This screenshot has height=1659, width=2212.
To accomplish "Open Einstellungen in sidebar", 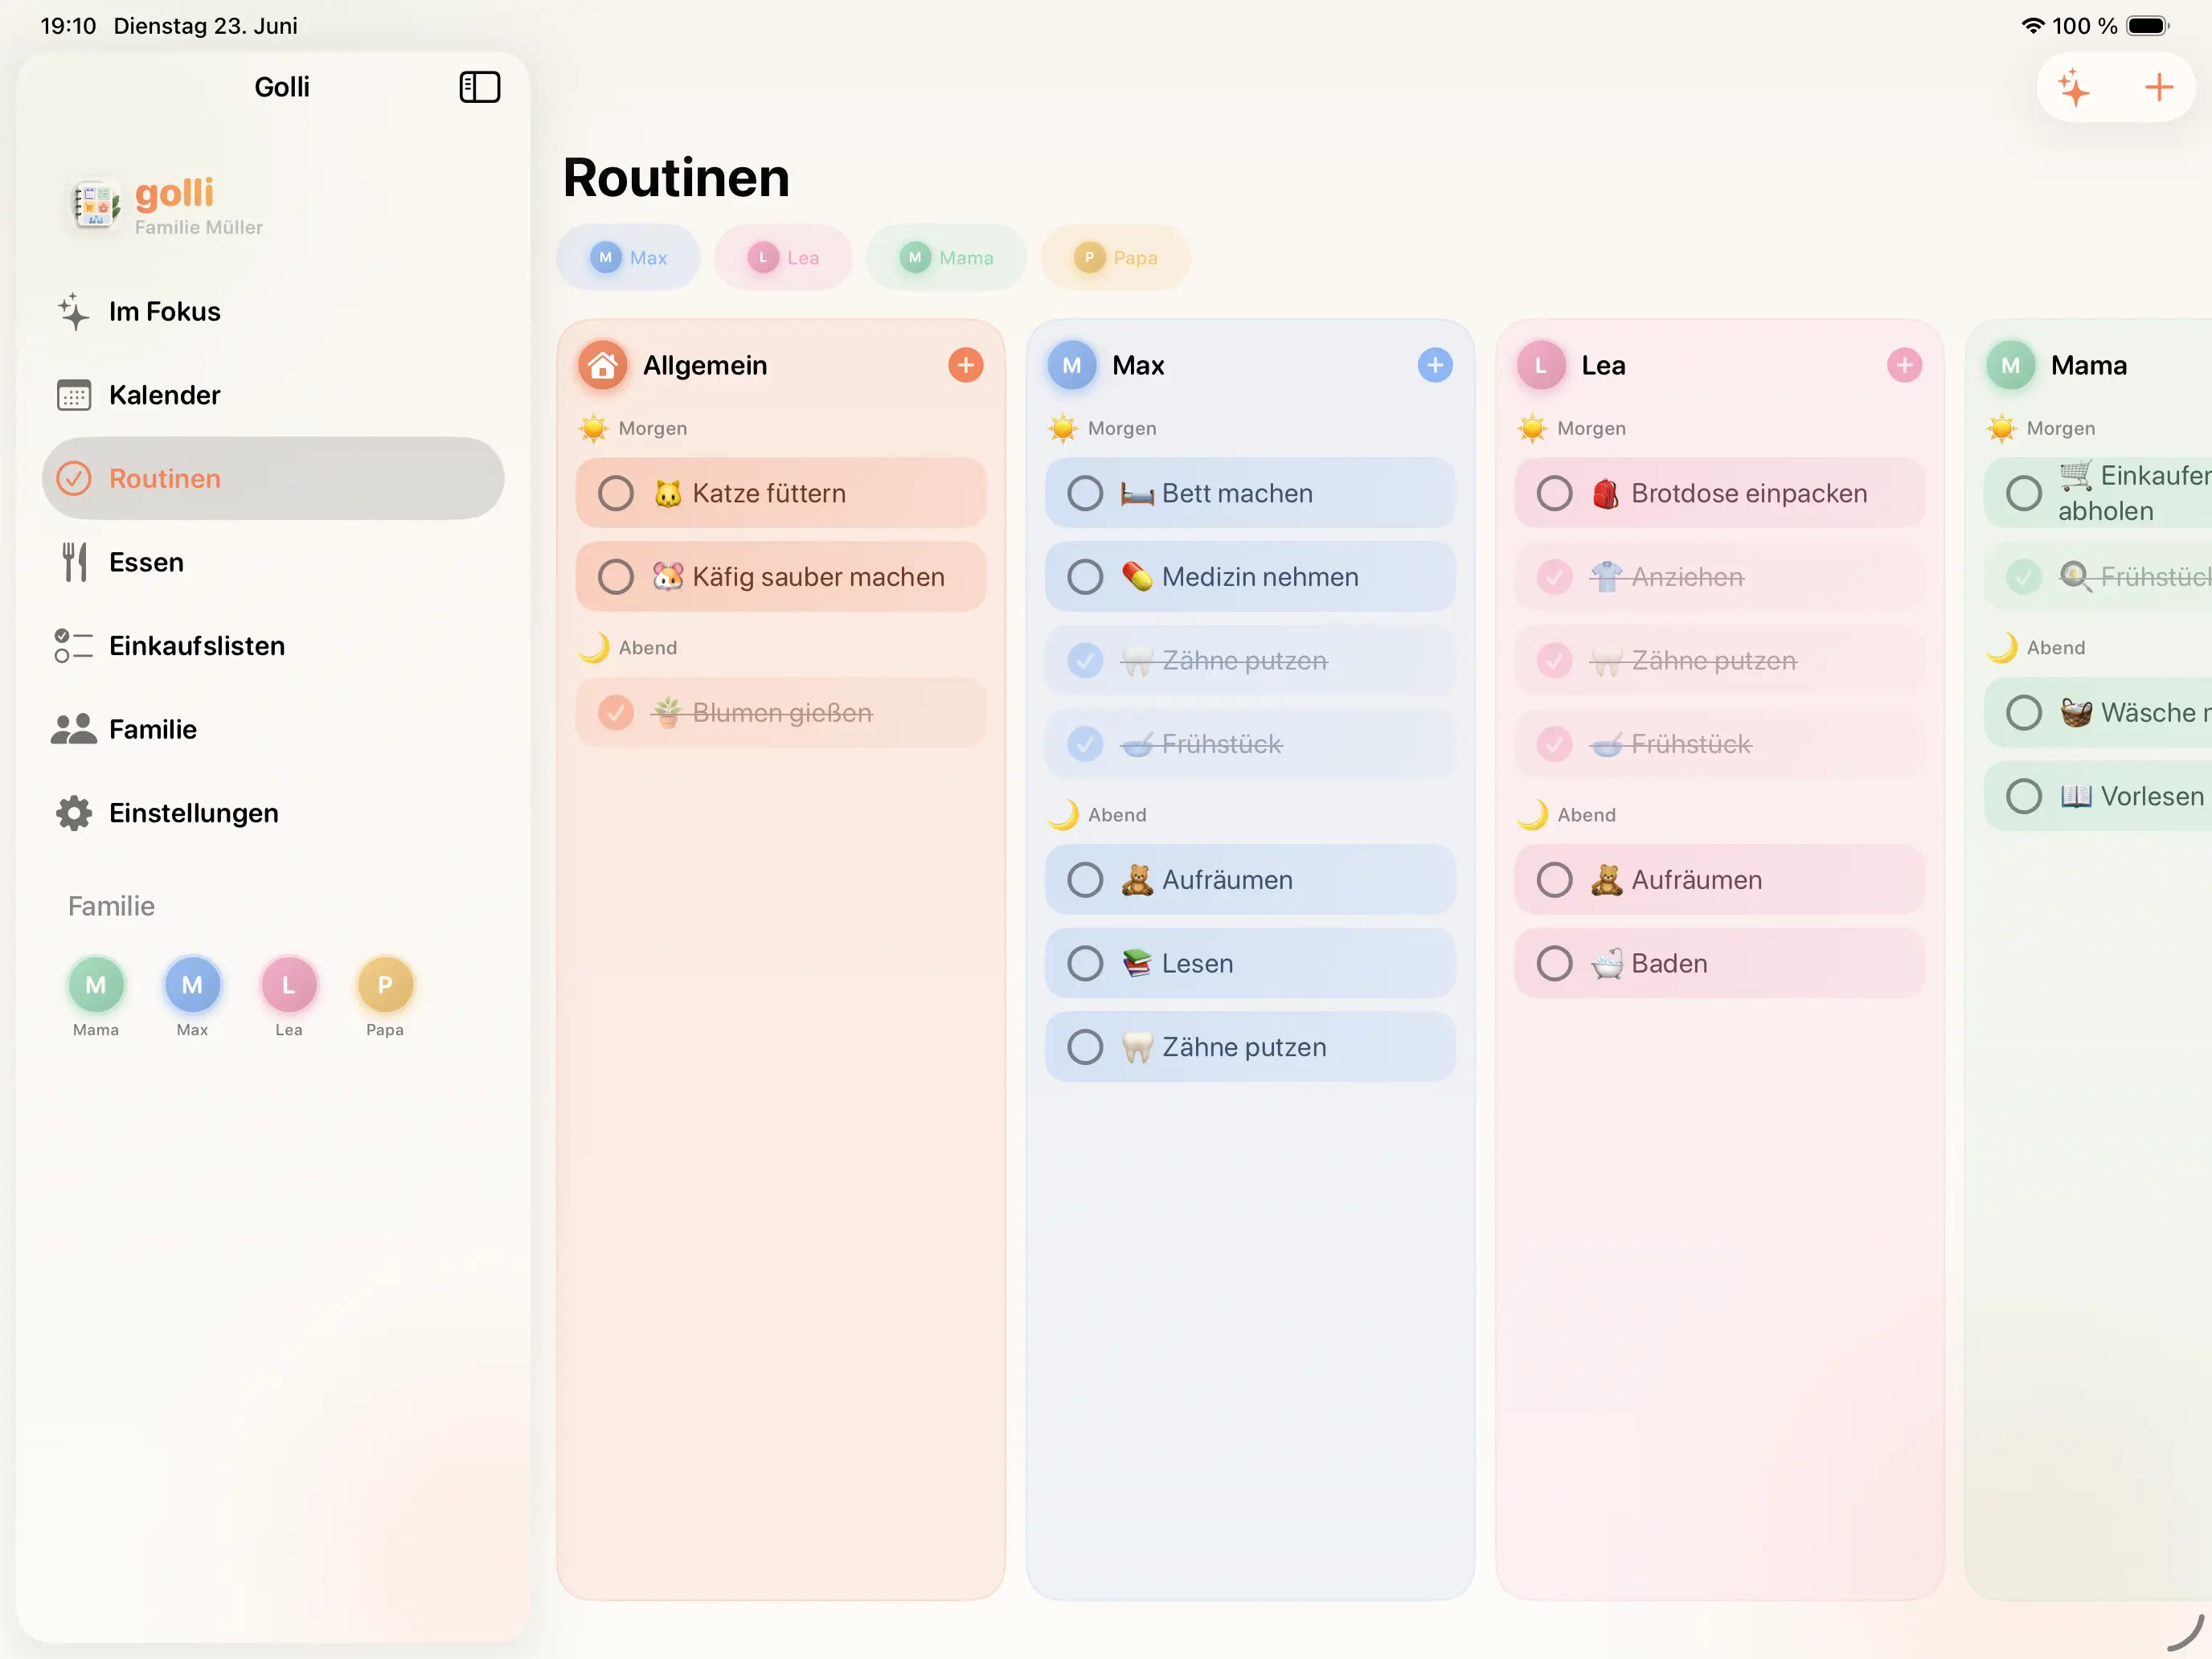I will pos(272,813).
